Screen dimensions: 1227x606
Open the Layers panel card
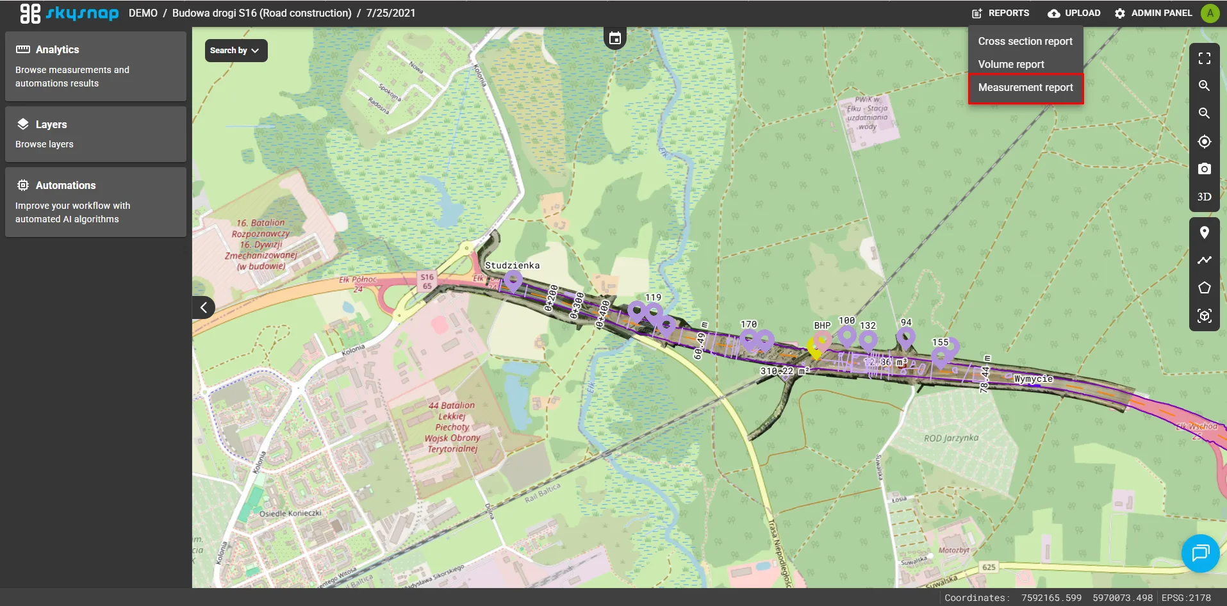(x=95, y=134)
